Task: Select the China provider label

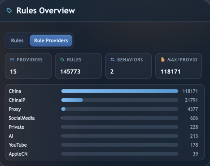Action: click(15, 91)
